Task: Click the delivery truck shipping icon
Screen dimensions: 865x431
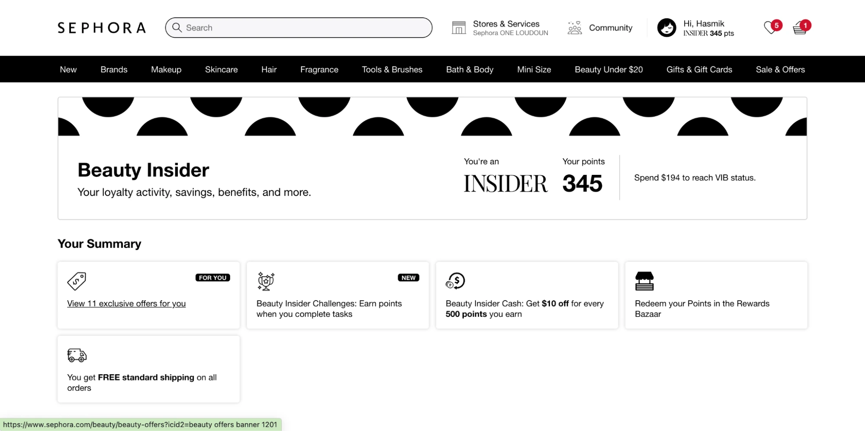Action: pos(77,355)
